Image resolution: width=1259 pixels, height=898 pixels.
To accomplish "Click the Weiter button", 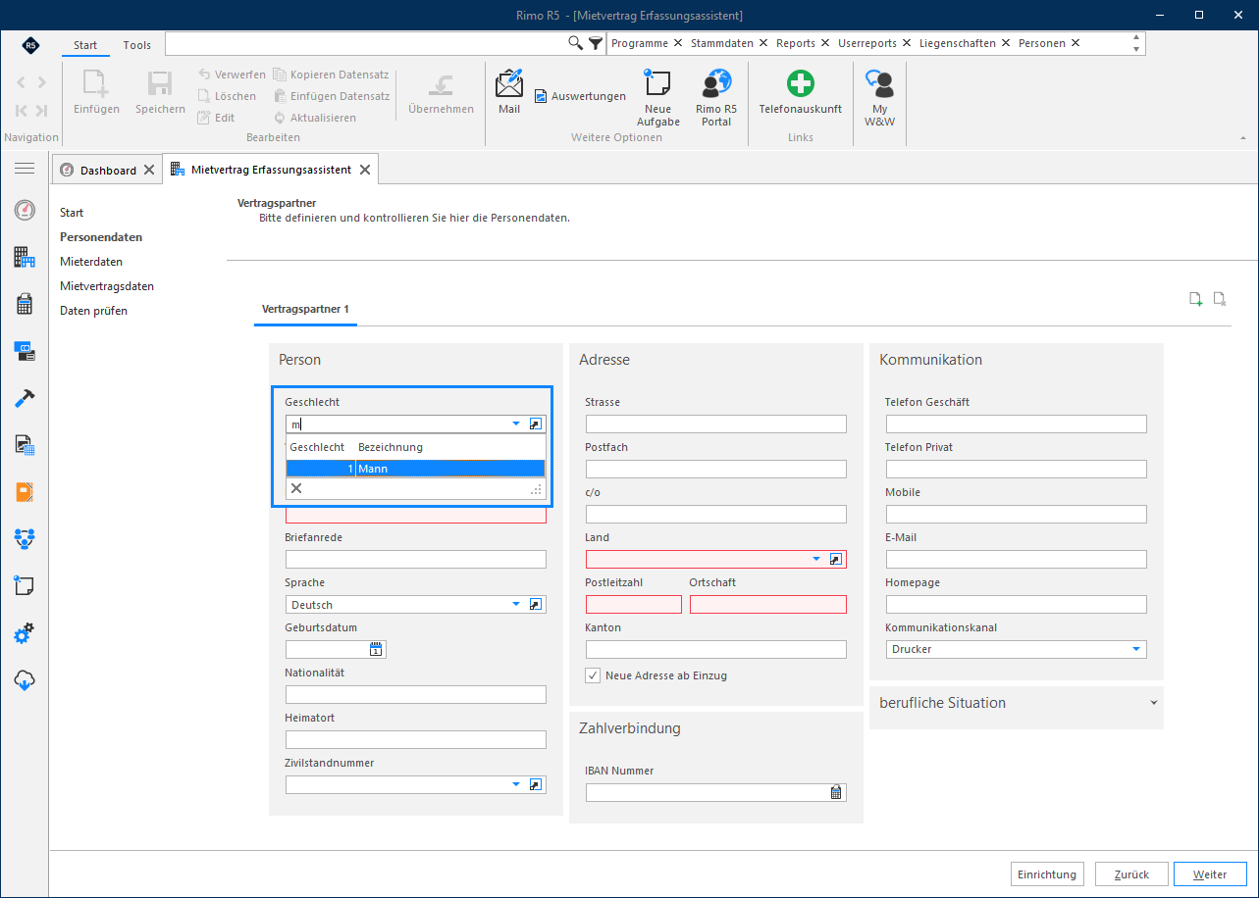I will click(1210, 874).
